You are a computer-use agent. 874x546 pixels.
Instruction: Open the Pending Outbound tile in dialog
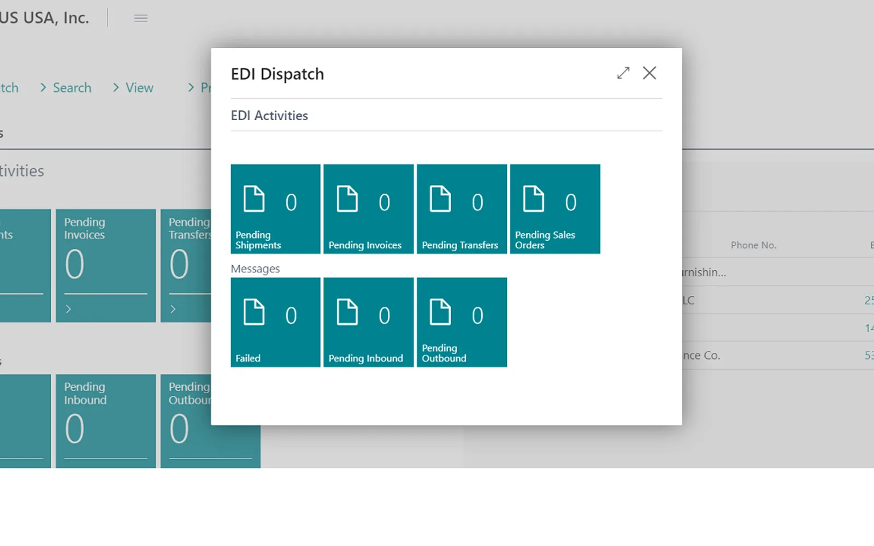462,322
